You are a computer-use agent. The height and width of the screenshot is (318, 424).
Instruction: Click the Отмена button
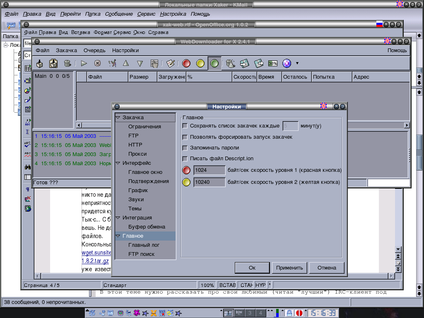pos(327,268)
